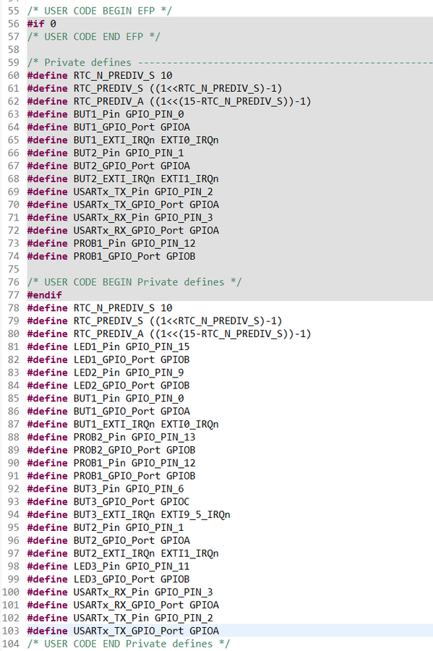Place cursor on the #endif line
This screenshot has height=651, width=433.
(x=44, y=295)
